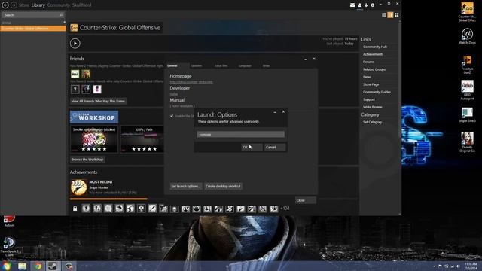Toggle the Enable overlay checkbox in properties

coord(172,116)
